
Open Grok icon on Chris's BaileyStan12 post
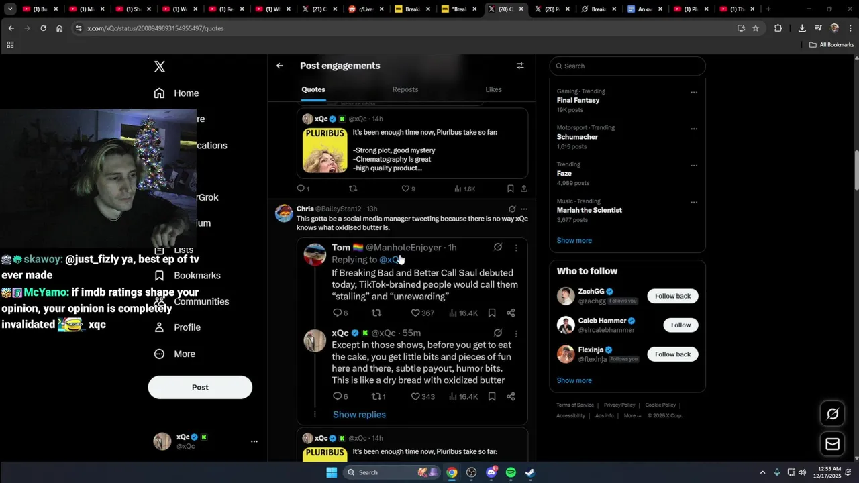[x=512, y=209]
